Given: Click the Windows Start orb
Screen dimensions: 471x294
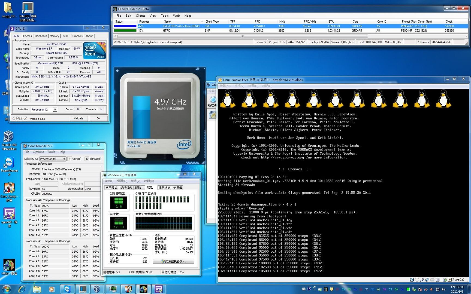Looking at the screenshot, I should click(6, 289).
